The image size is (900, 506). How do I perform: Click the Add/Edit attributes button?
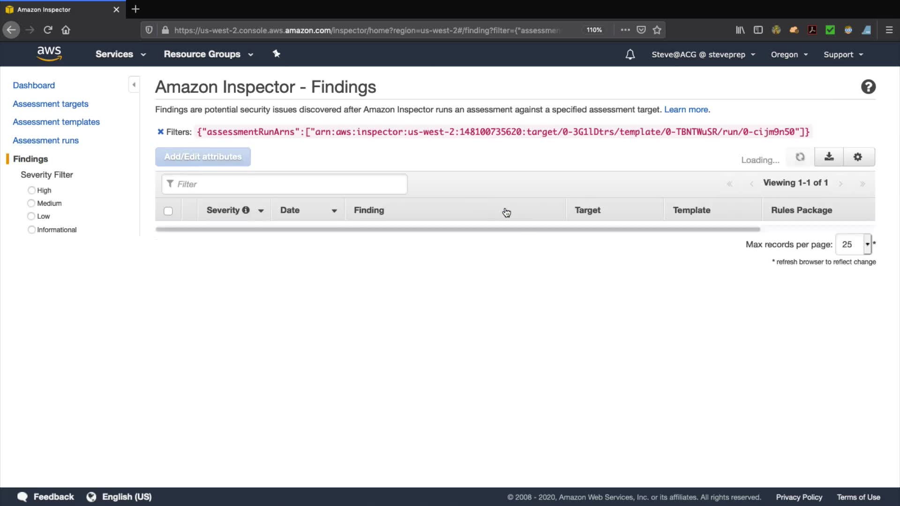coord(203,157)
